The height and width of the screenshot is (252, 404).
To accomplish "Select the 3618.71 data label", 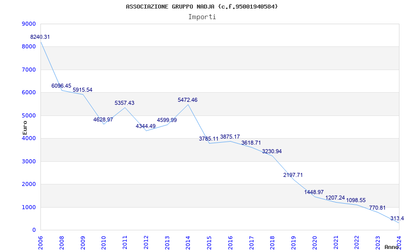I will point(251,143).
